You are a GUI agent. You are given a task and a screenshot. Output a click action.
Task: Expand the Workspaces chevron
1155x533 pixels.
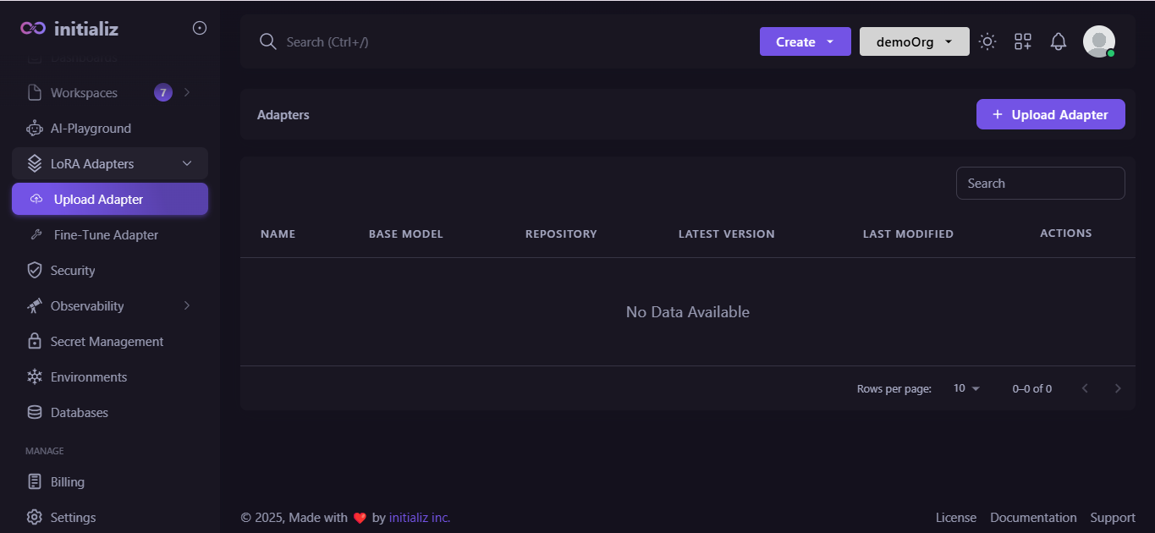coord(187,93)
